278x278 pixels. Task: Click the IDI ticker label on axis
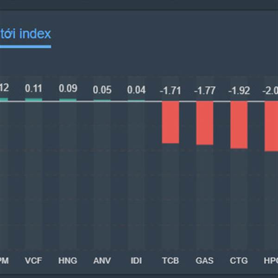(136, 260)
